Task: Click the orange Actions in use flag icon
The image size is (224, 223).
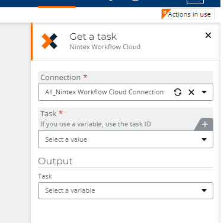Action: (165, 14)
